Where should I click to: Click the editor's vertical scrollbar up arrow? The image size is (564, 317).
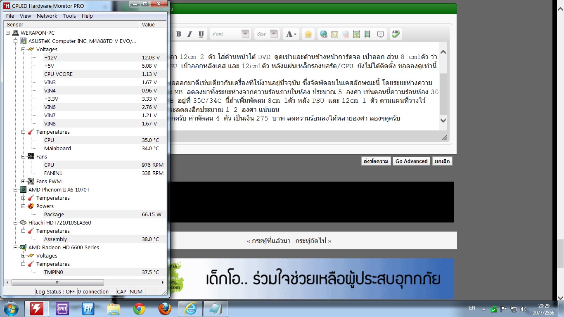(443, 52)
